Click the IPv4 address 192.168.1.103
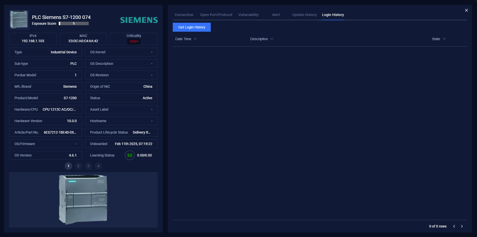477x237 pixels. click(33, 41)
